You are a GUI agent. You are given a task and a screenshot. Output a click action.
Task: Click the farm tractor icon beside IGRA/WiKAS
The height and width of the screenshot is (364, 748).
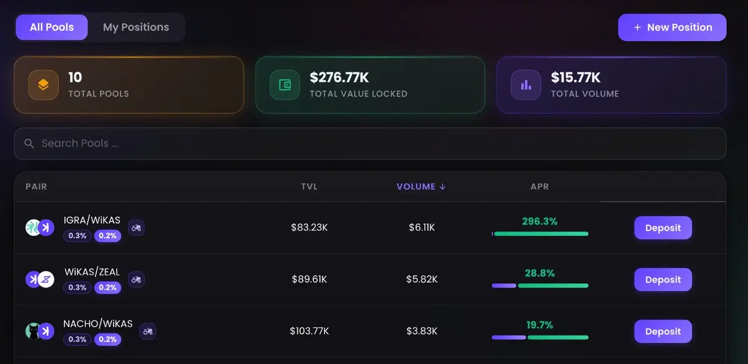137,228
